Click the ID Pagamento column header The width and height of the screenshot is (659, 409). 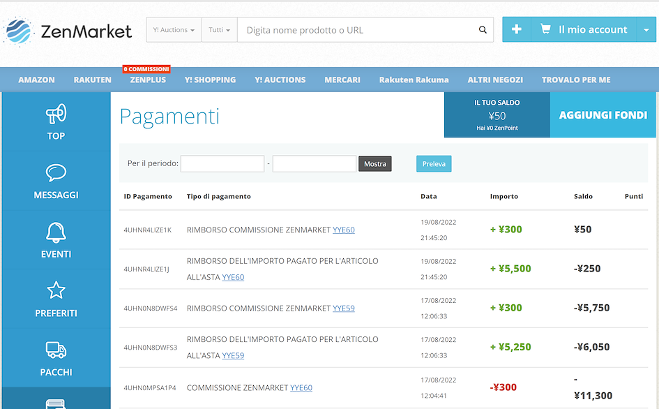(x=148, y=197)
